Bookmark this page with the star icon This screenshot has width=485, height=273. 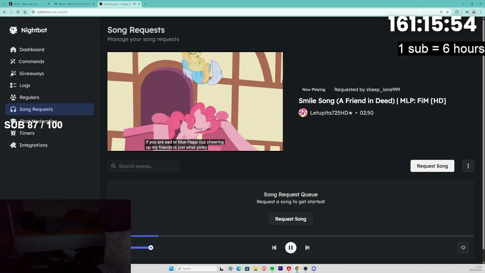point(447,12)
